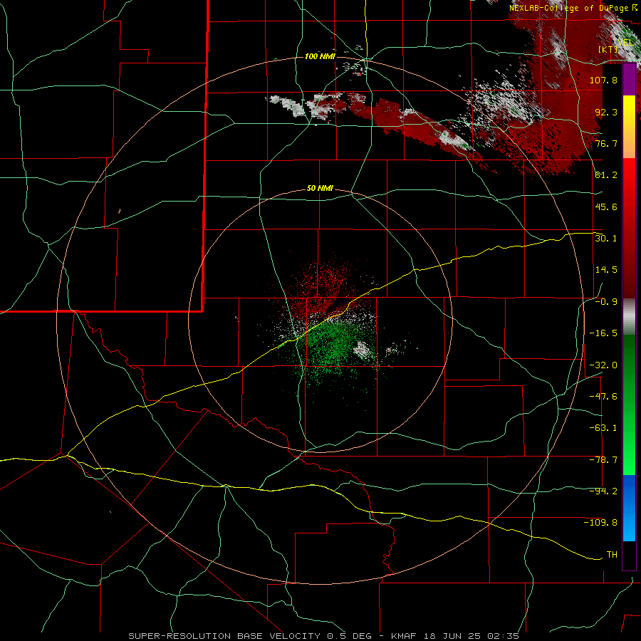Select the -16.5 scale value
The height and width of the screenshot is (641, 641).
click(x=603, y=333)
